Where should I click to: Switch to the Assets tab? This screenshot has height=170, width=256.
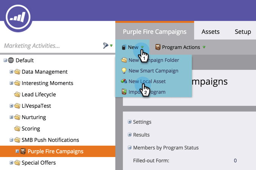(x=210, y=31)
